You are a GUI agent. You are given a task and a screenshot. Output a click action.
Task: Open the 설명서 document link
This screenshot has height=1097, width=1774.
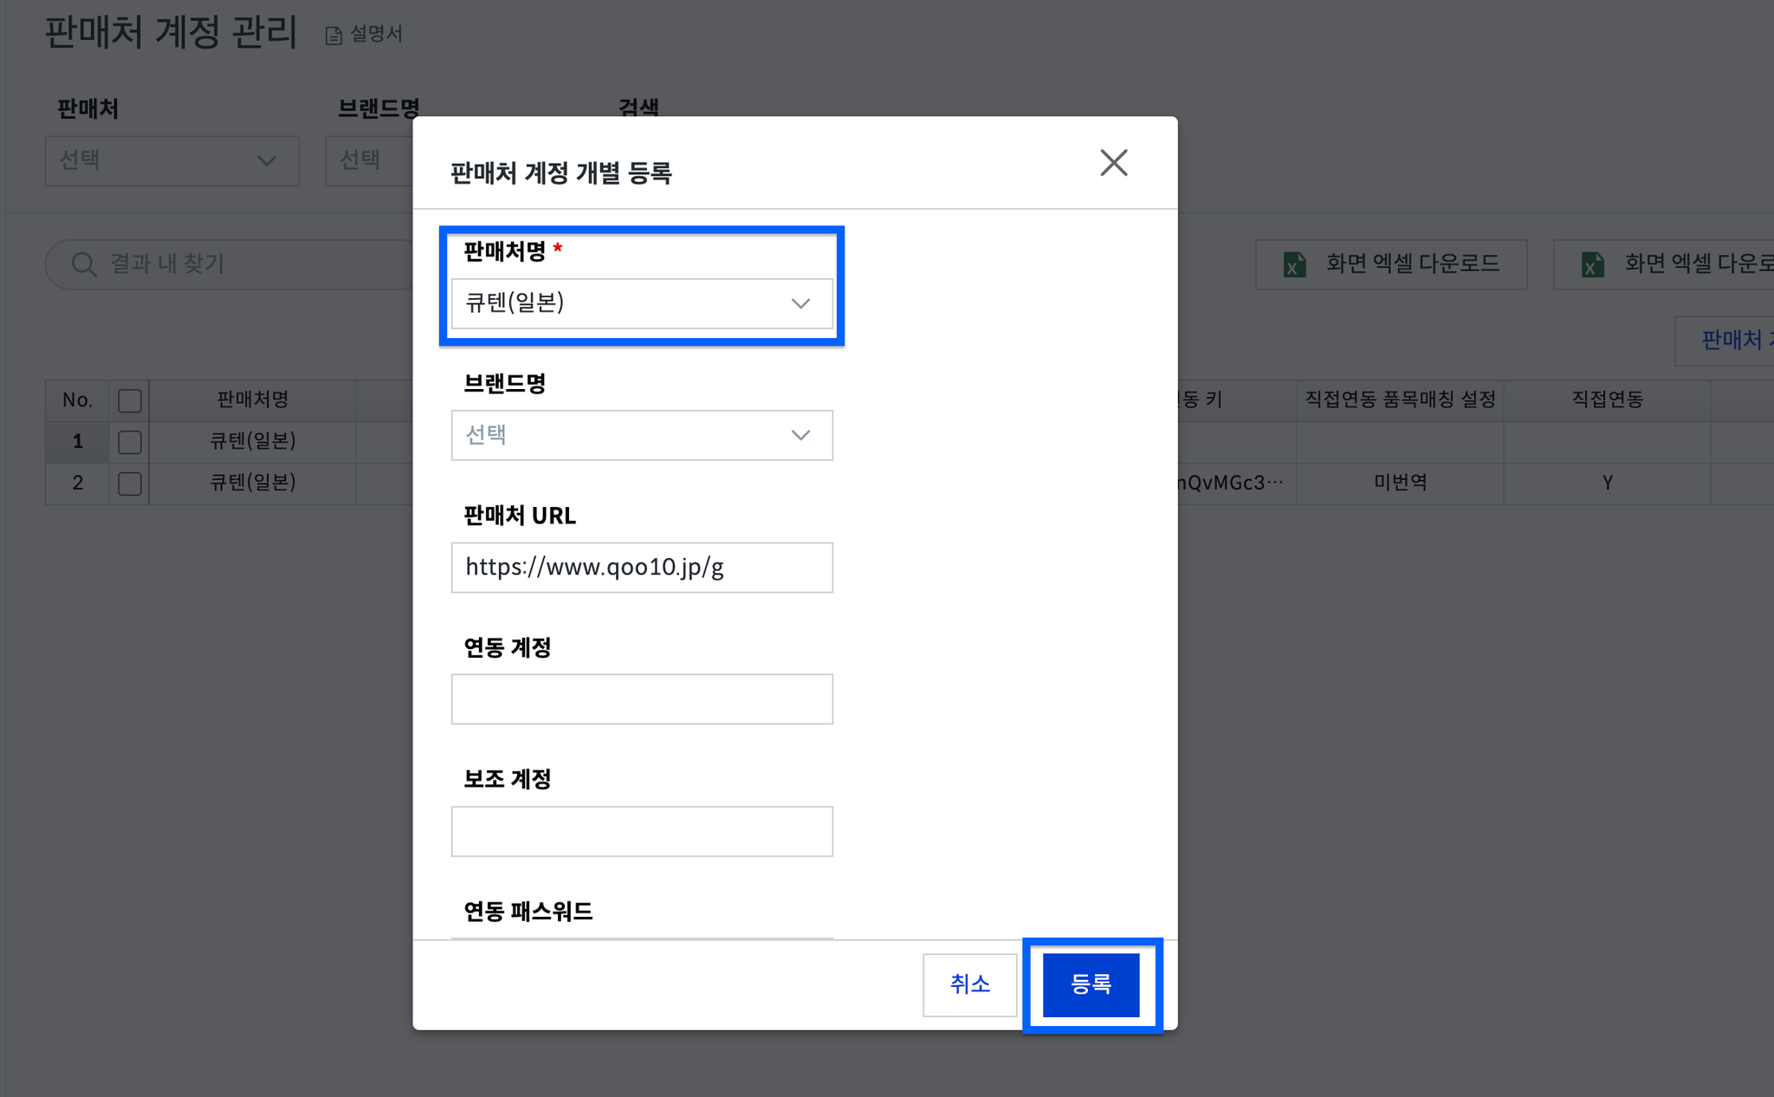364,34
